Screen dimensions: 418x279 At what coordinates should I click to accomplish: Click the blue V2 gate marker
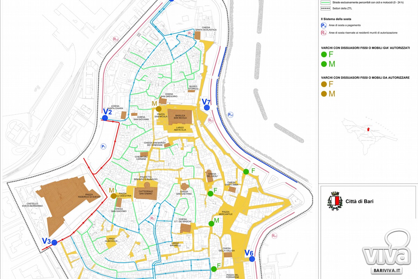click(x=105, y=118)
